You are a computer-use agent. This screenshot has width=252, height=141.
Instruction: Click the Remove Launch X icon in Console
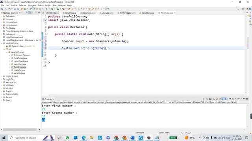207,99
